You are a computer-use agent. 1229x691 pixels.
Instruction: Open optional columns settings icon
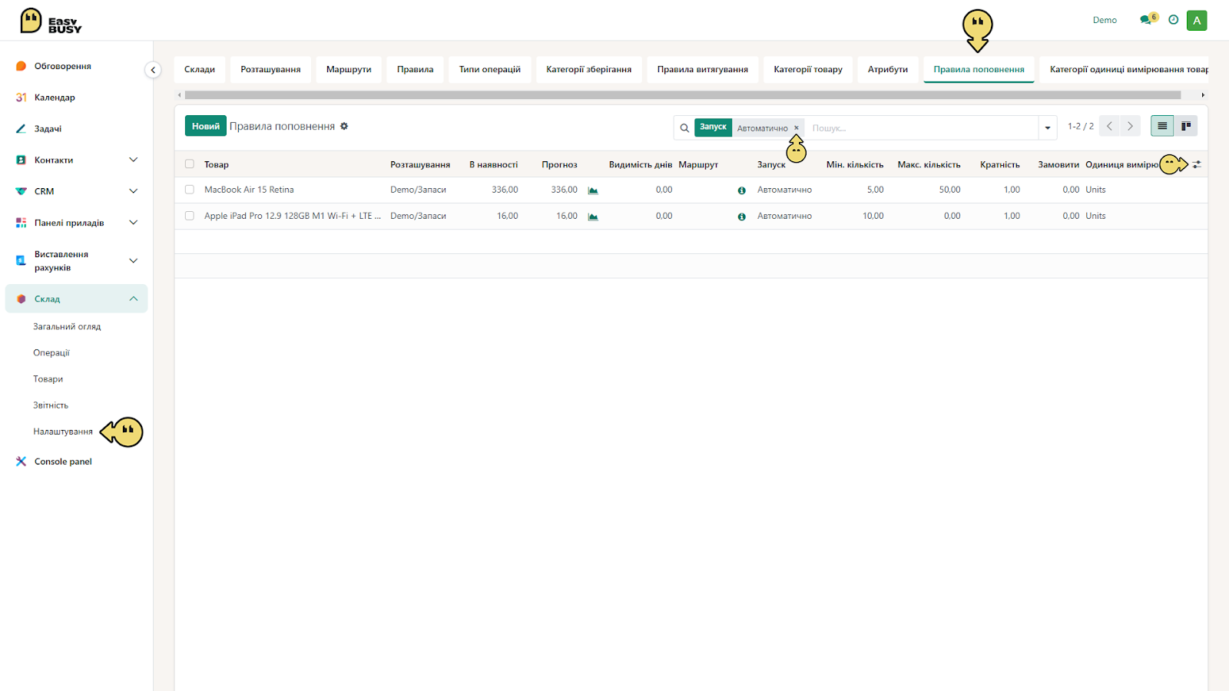pos(1197,164)
